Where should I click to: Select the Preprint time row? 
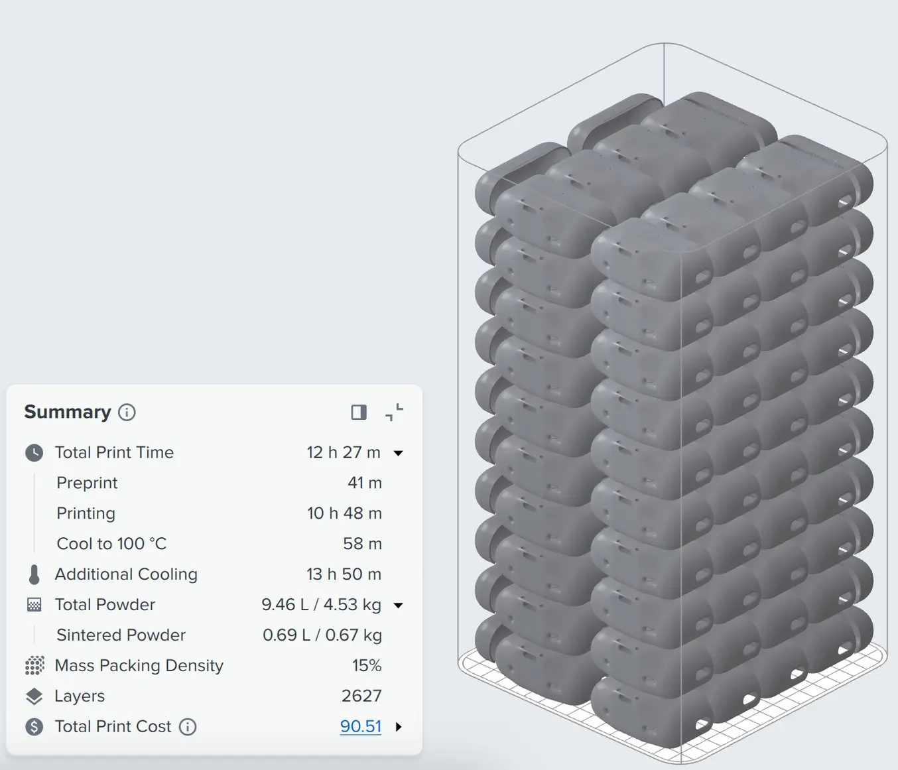click(219, 483)
